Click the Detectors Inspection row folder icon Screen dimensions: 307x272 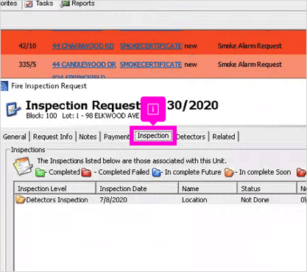pyautogui.click(x=20, y=199)
